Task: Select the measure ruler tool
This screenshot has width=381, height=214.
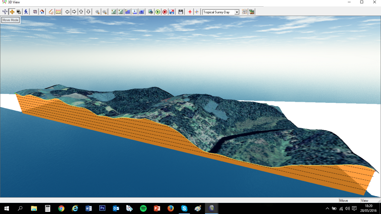Action: [x=58, y=12]
